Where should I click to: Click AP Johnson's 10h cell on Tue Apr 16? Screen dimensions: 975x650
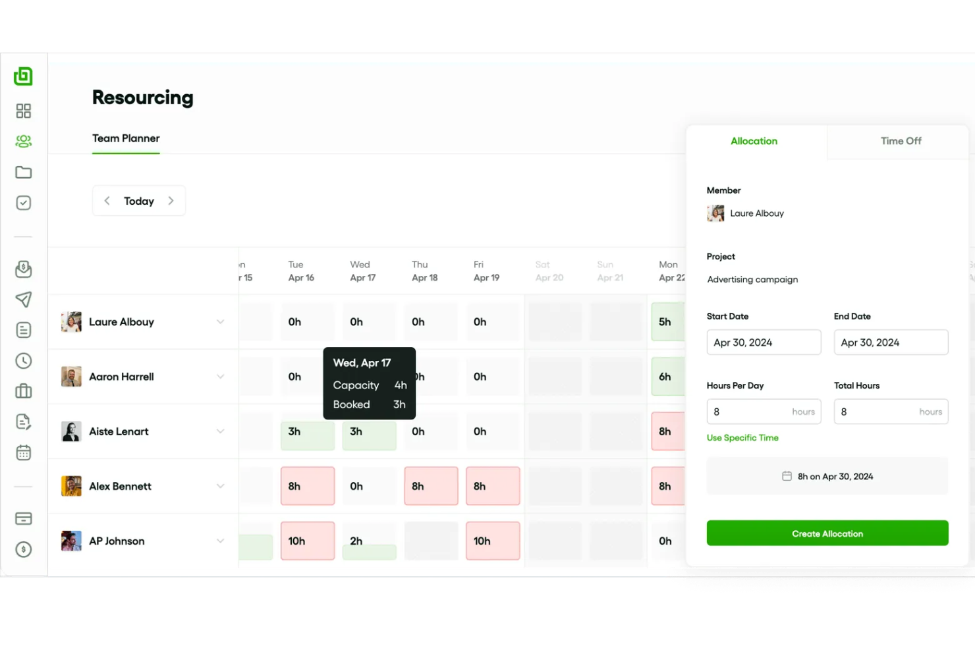coord(308,541)
